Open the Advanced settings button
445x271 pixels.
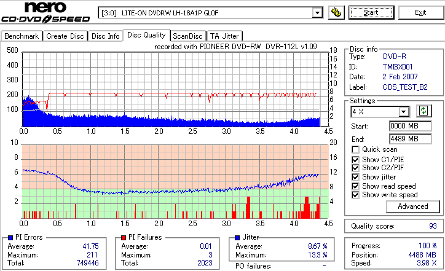412,206
